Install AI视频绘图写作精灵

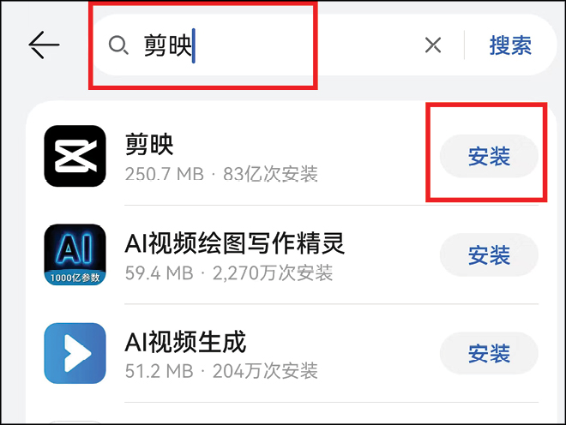pyautogui.click(x=489, y=254)
